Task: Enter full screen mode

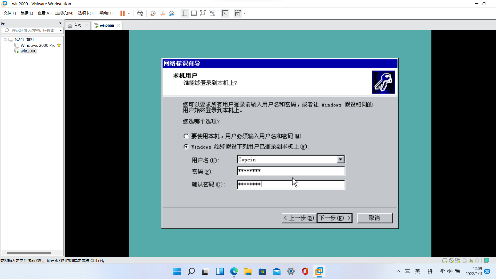Action: coord(203,13)
